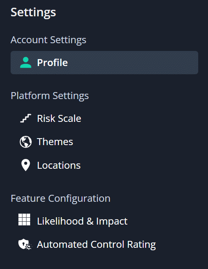Click the Likelihood & Impact grid icon
The width and height of the screenshot is (208, 269).
[x=24, y=219]
